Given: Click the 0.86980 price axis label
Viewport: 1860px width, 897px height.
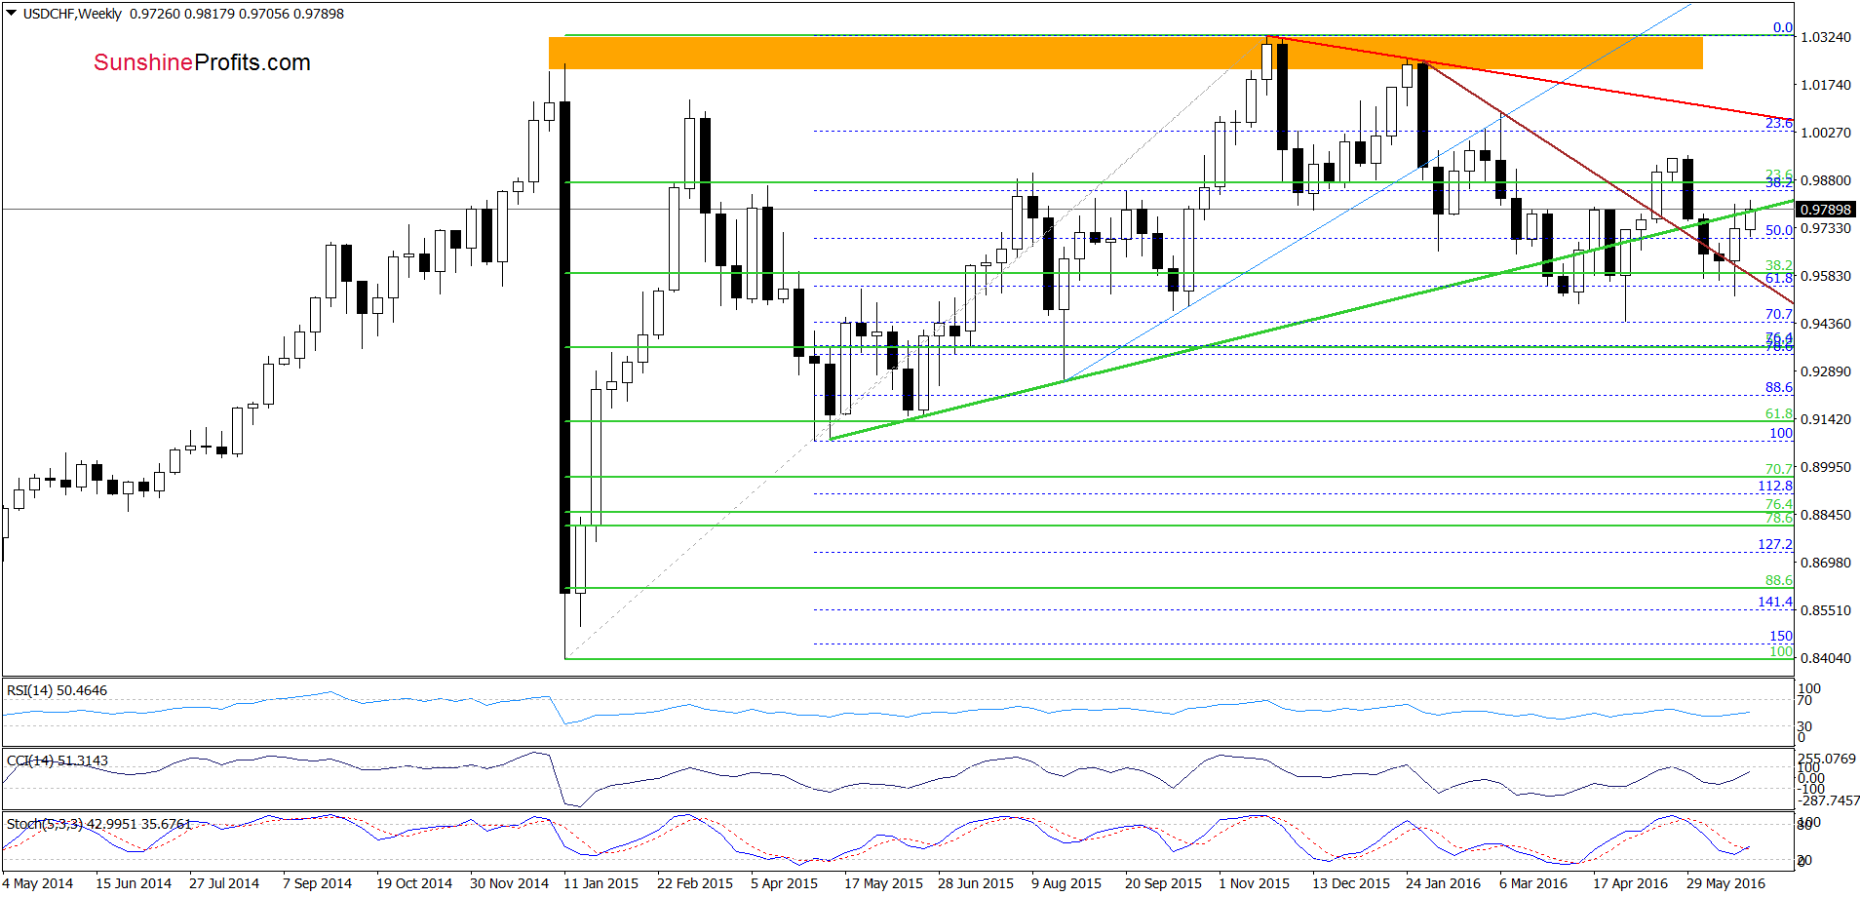Looking at the screenshot, I should click(x=1825, y=563).
